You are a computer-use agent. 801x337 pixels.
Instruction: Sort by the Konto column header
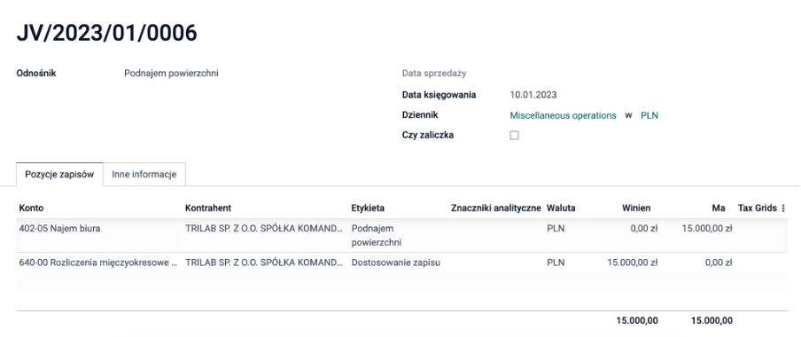pyautogui.click(x=31, y=208)
